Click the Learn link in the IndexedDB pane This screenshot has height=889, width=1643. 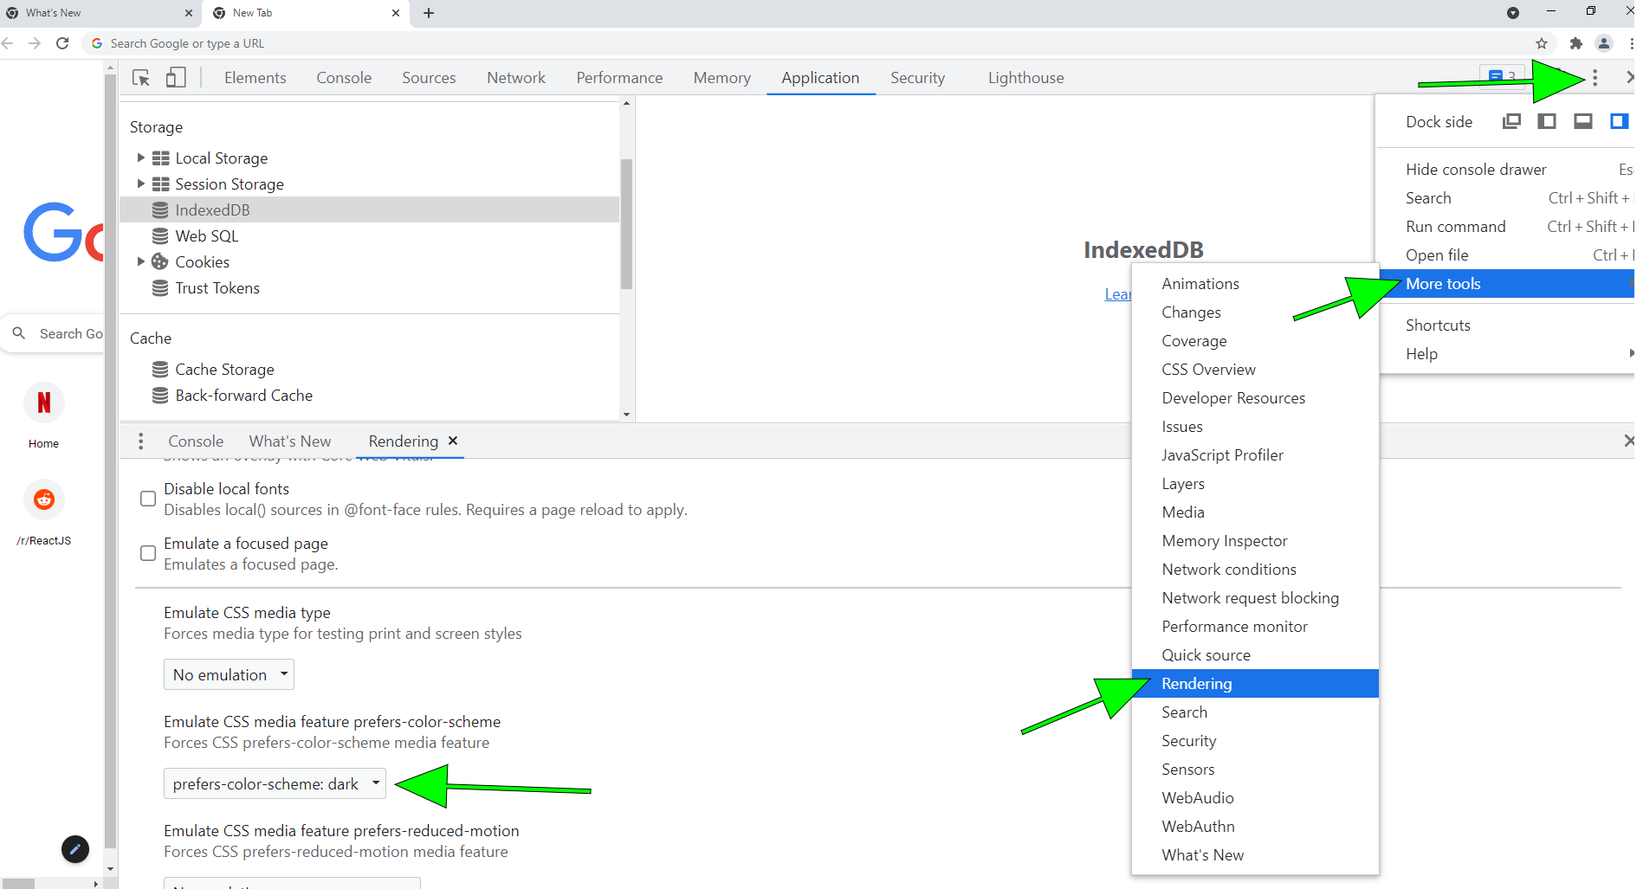(x=1119, y=294)
